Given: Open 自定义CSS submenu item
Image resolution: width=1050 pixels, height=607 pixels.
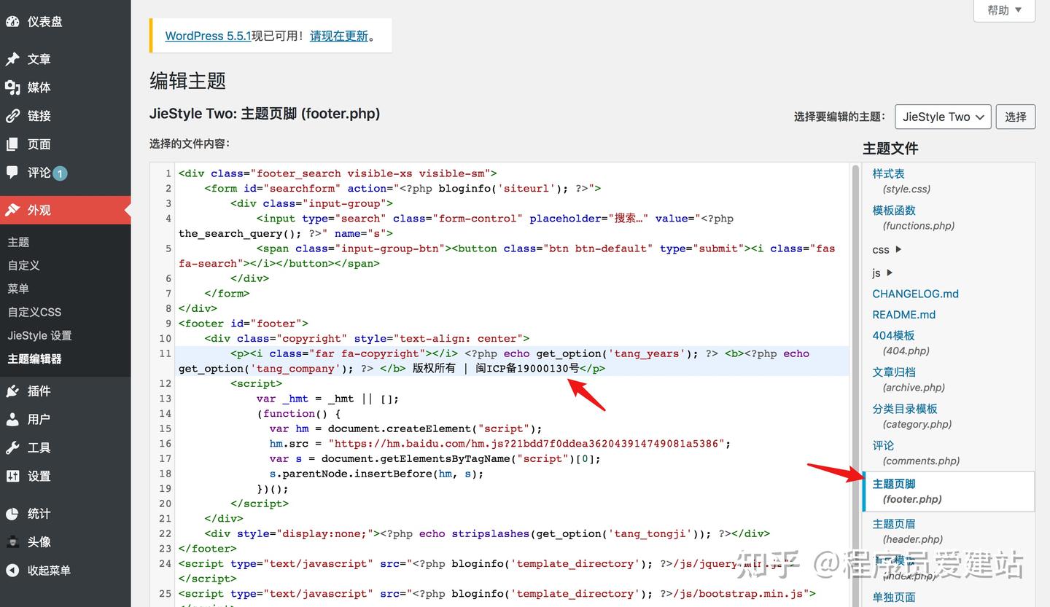Looking at the screenshot, I should coord(34,312).
